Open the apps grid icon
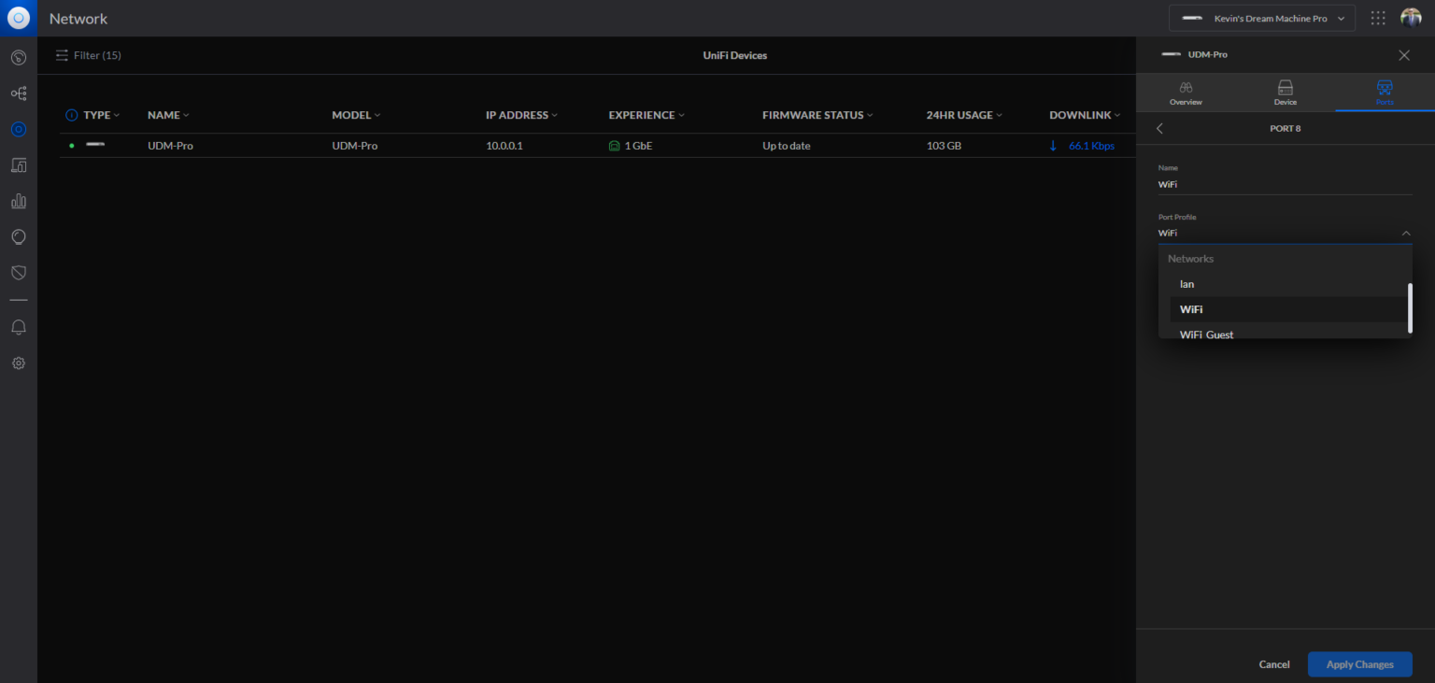This screenshot has width=1435, height=683. pyautogui.click(x=1378, y=18)
